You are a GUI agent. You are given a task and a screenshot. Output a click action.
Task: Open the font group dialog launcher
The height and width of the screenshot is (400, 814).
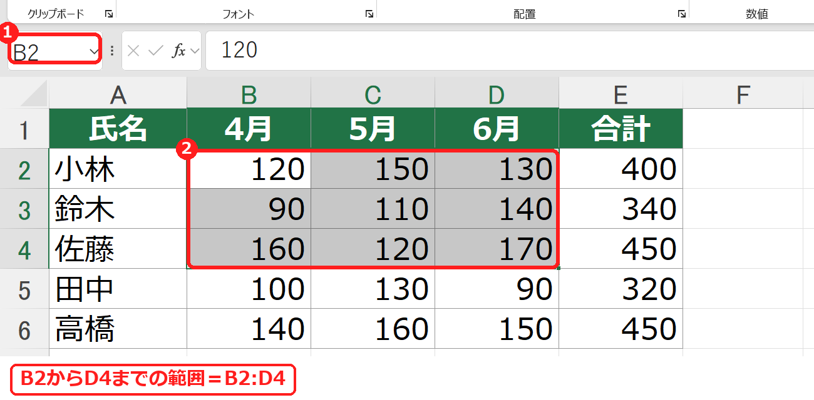point(369,13)
